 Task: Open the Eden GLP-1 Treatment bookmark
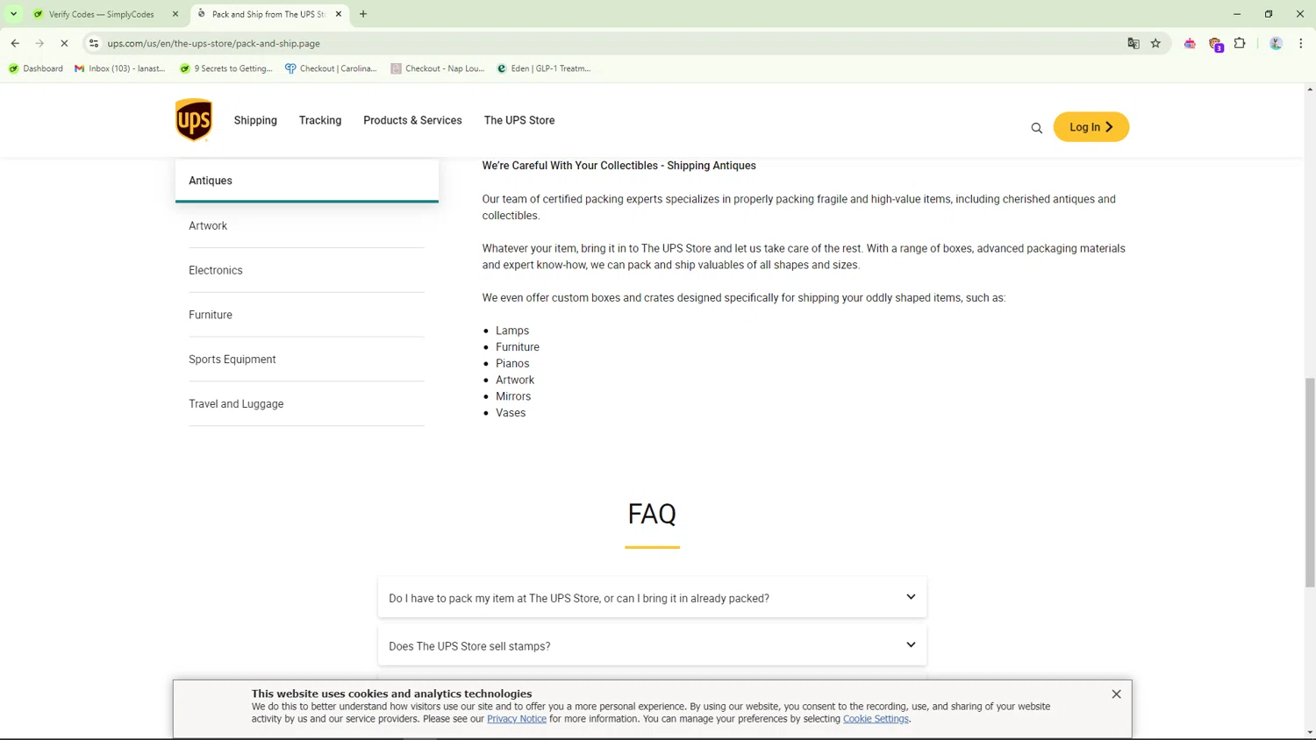coord(544,68)
